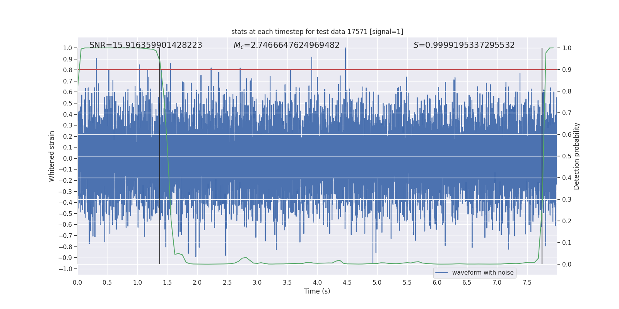Click the 0.9 tick on the Detection probability axis
Screen dimensions: 619x309
[567, 70]
